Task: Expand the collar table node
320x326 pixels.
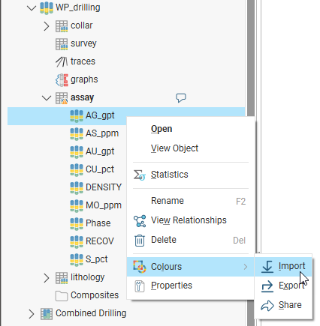Action: [47, 25]
